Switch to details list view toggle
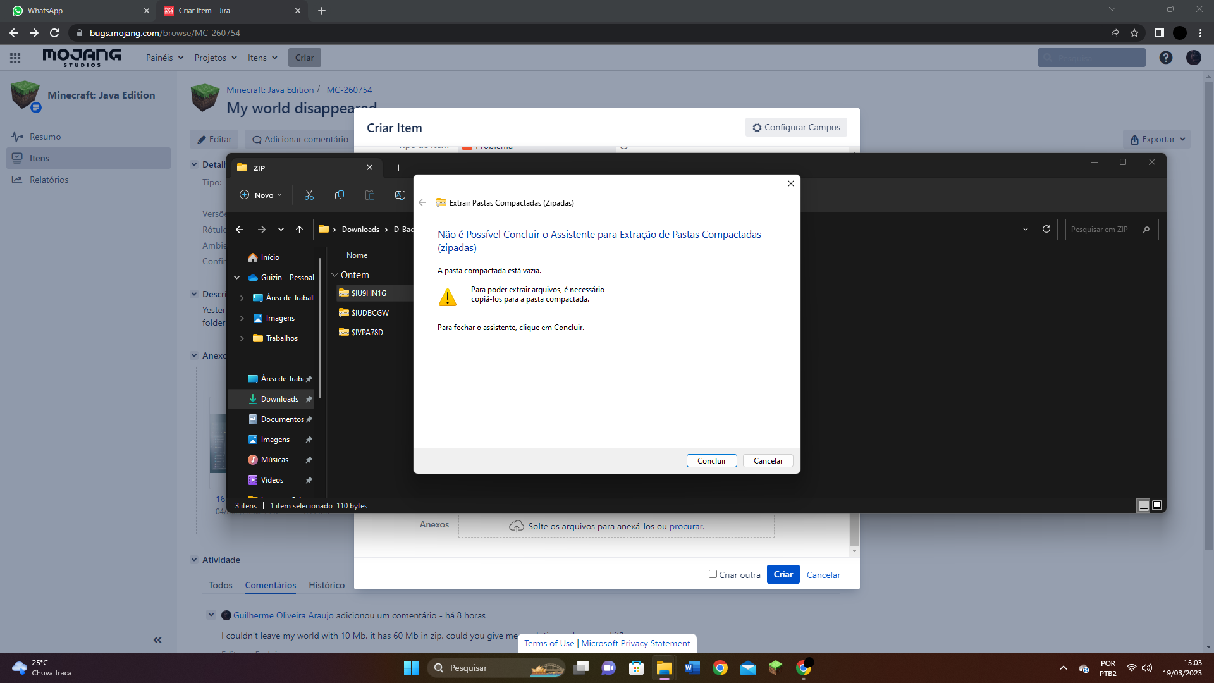Viewport: 1214px width, 683px height. 1143,505
